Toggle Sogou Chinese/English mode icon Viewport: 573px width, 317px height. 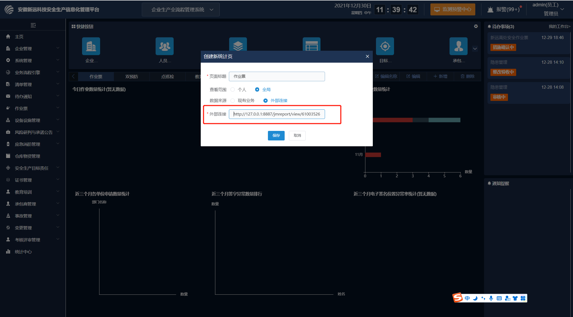pos(467,298)
